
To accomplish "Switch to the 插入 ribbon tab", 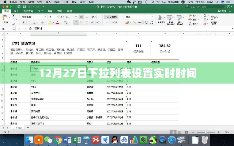I will (16, 11).
